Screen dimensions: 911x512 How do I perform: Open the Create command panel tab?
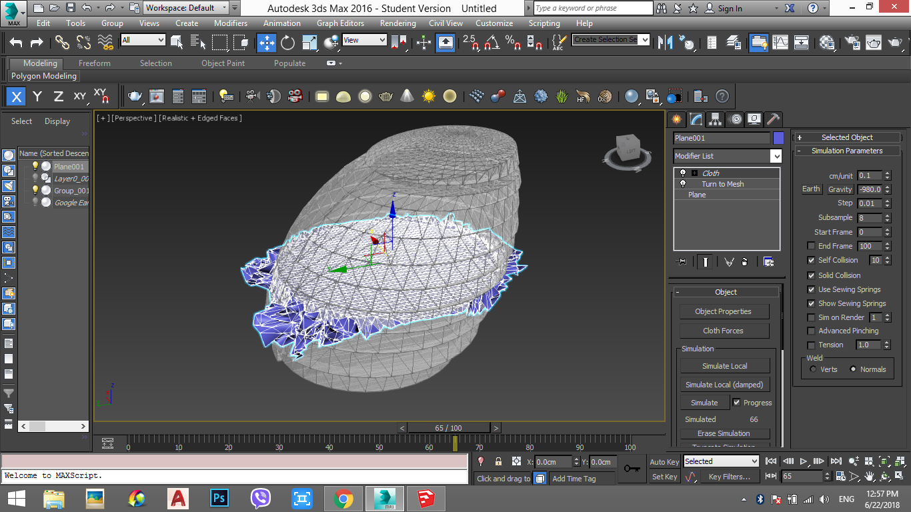[x=677, y=119]
